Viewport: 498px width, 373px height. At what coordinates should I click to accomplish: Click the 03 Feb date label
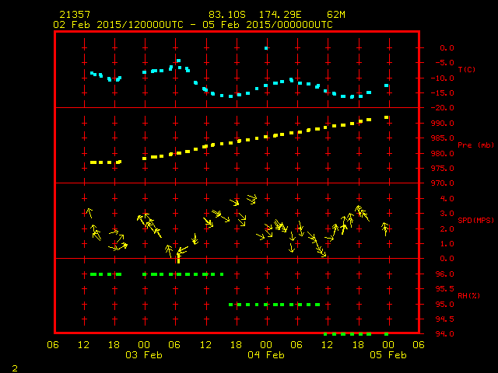pos(145,355)
